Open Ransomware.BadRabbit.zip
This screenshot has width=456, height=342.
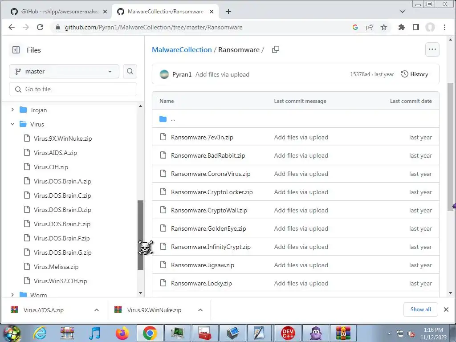coord(208,155)
